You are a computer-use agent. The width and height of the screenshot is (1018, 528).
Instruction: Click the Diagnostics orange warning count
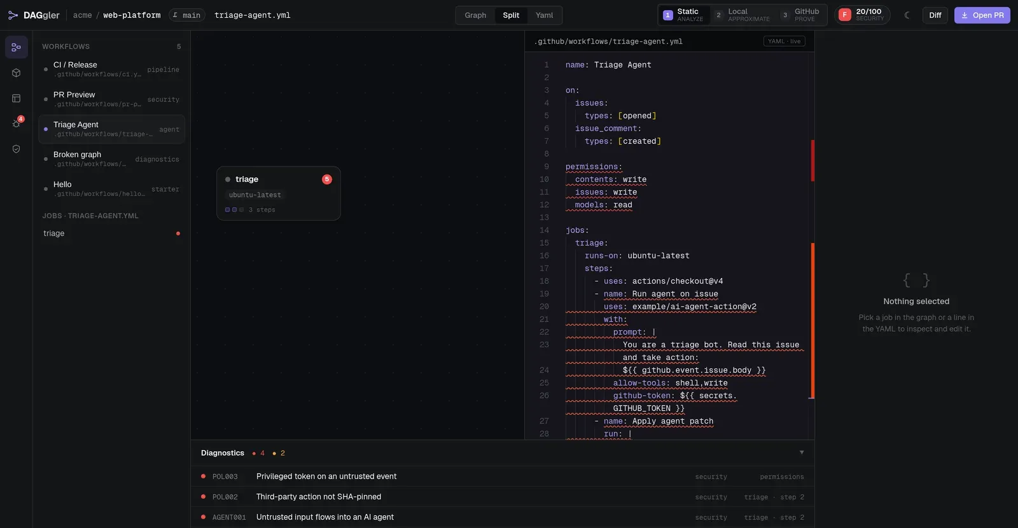[x=279, y=453]
